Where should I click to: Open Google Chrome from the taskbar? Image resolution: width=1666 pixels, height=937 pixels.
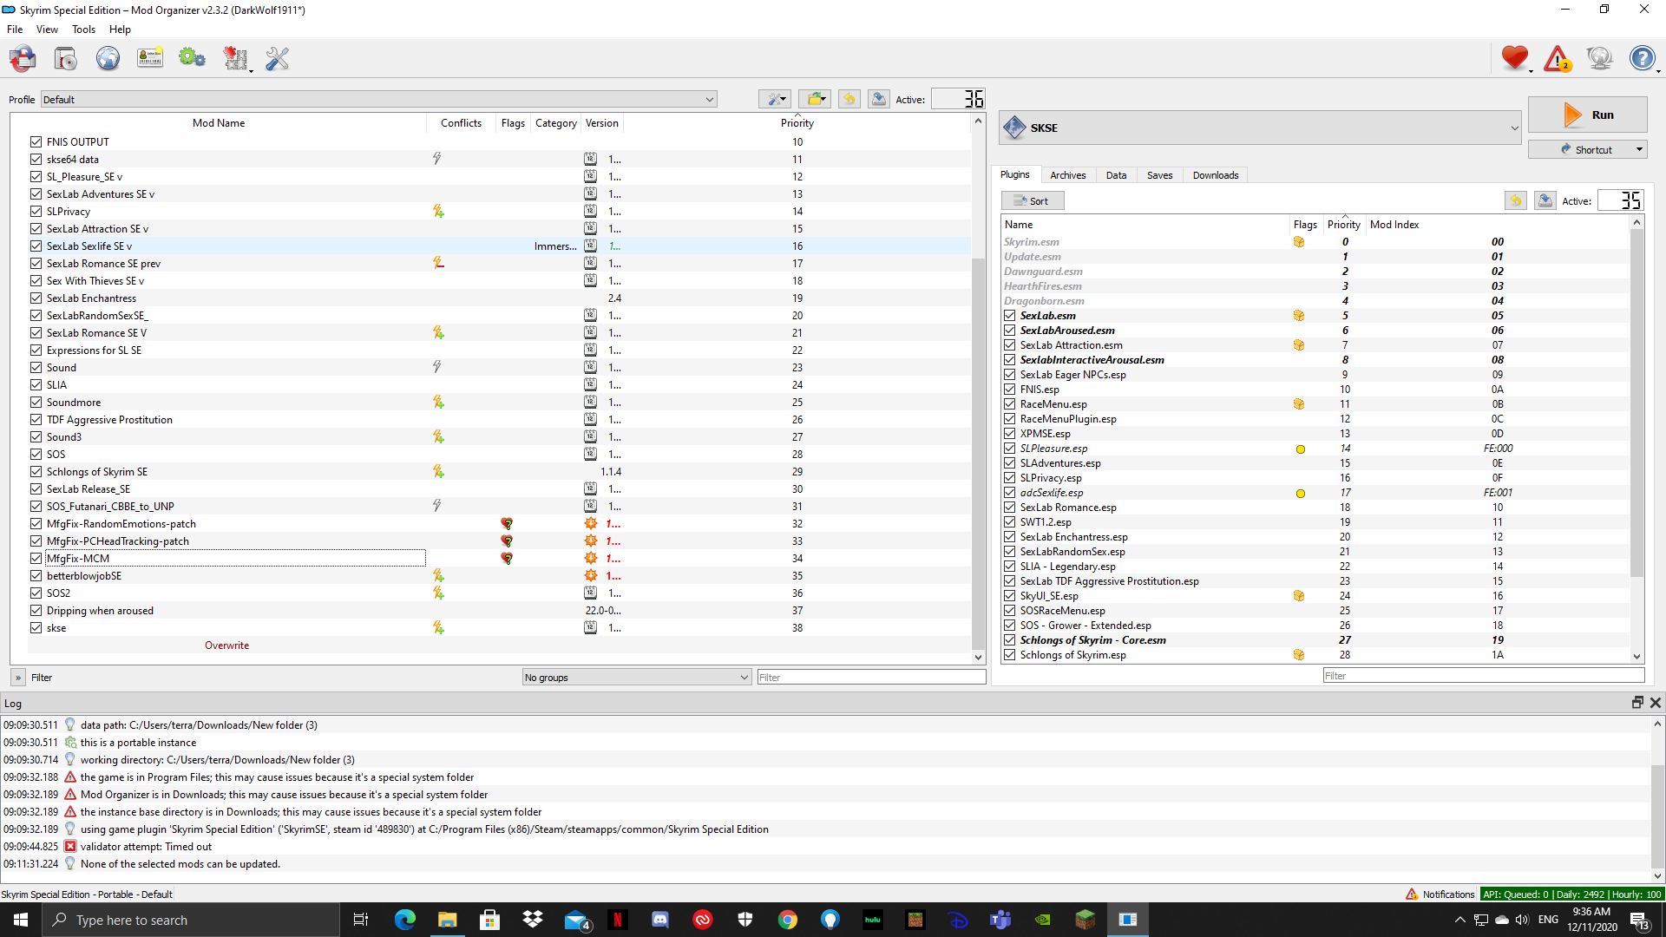788,920
